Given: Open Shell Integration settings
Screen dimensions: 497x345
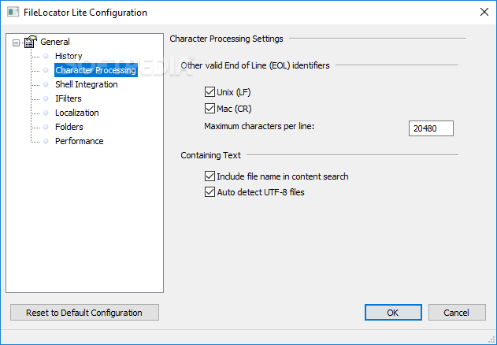Looking at the screenshot, I should coord(86,84).
